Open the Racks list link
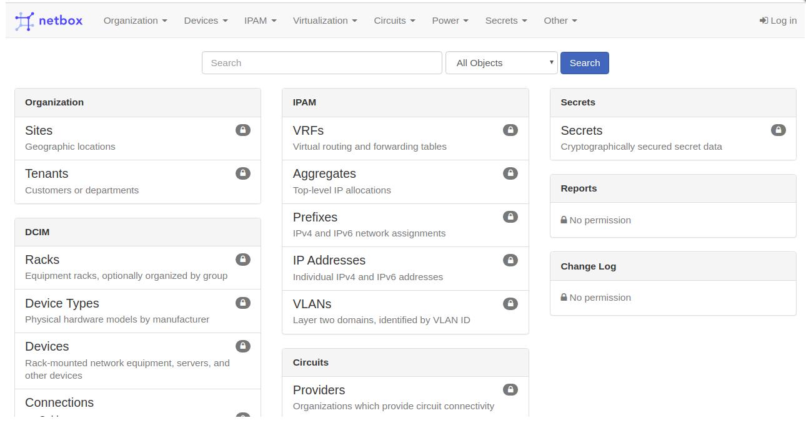This screenshot has height=423, width=806. 42,260
